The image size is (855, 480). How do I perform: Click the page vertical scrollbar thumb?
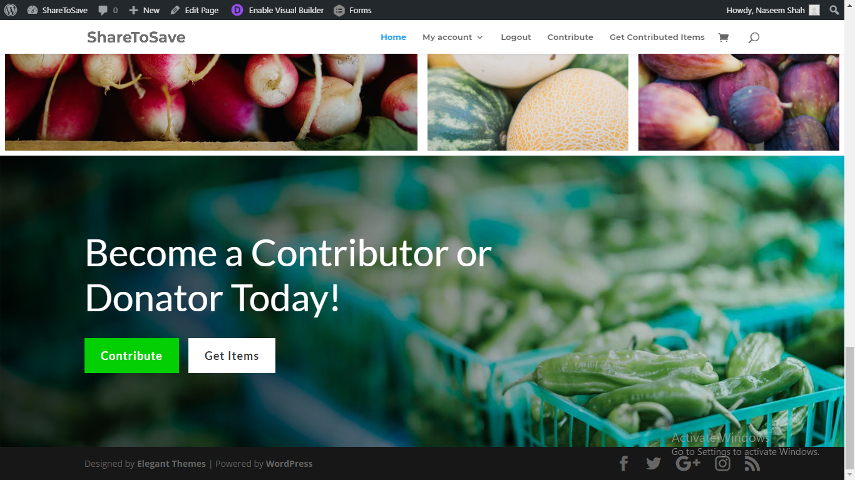[849, 407]
